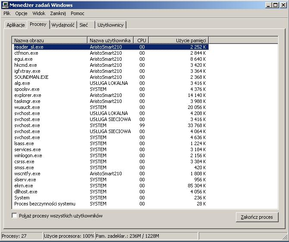Close the Menedżer zadań Windows window

point(283,5)
